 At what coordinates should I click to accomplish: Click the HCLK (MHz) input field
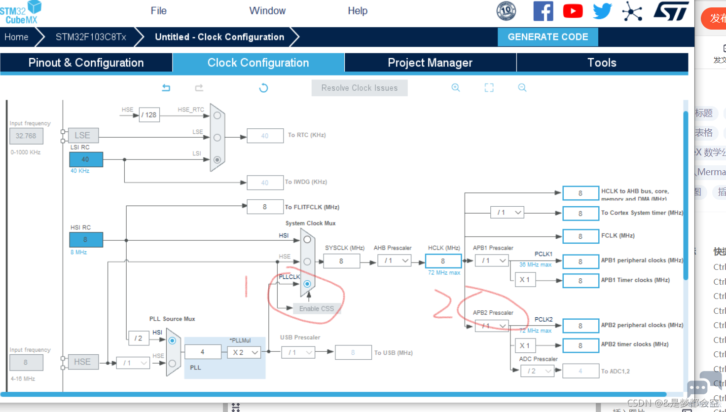tap(443, 261)
